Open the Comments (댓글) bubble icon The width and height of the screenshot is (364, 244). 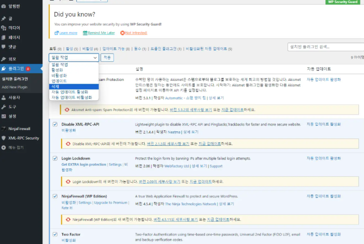pos(4,47)
